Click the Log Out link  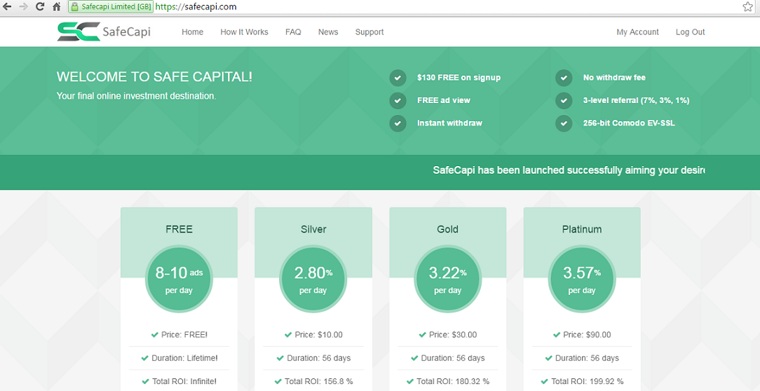pos(690,32)
